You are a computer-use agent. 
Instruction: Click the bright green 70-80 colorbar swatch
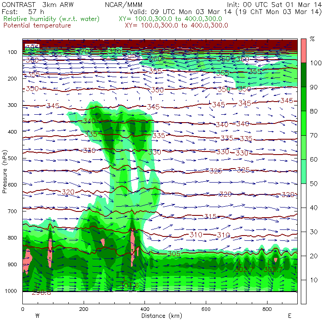[303, 123]
